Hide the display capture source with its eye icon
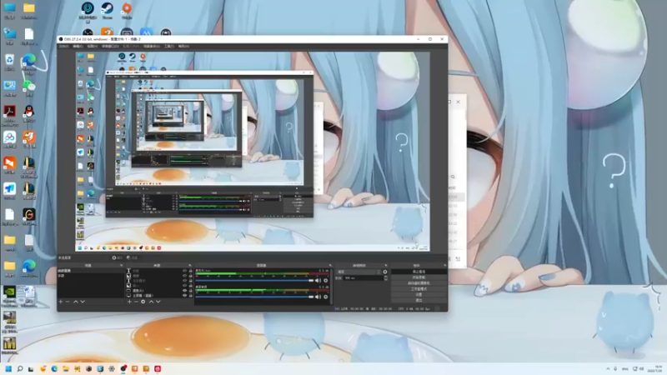The width and height of the screenshot is (667, 375). click(184, 295)
